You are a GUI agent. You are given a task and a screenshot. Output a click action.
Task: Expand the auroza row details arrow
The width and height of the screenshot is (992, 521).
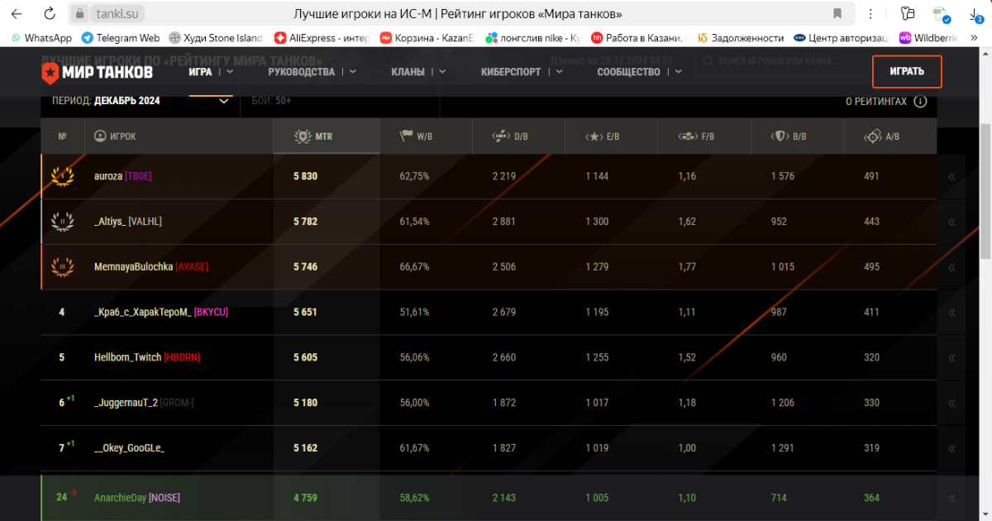tap(951, 176)
